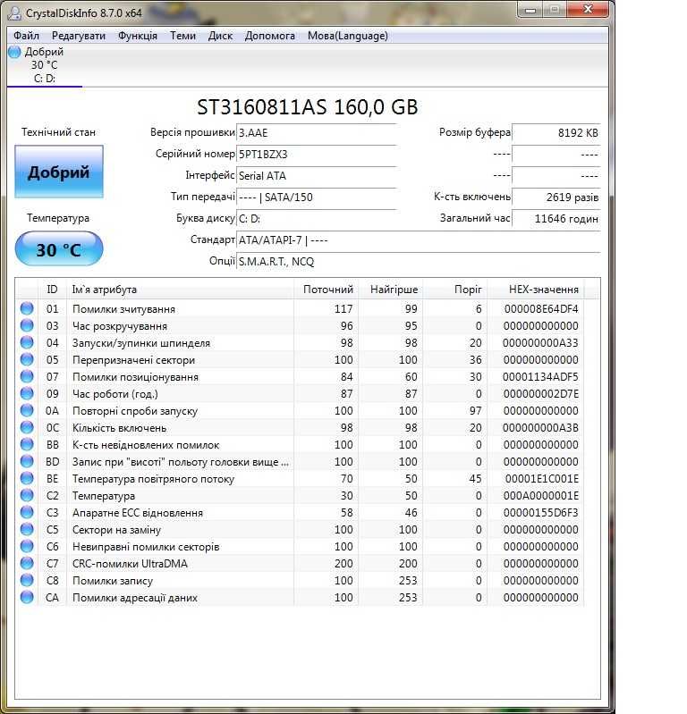Click the Ім'я атрибута column header
687x714 pixels.
180,290
